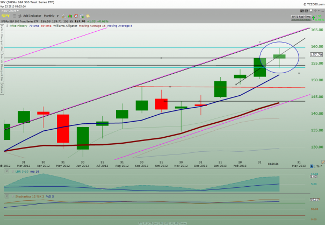
Task: Click Add Indicator
Action: click(x=32, y=16)
